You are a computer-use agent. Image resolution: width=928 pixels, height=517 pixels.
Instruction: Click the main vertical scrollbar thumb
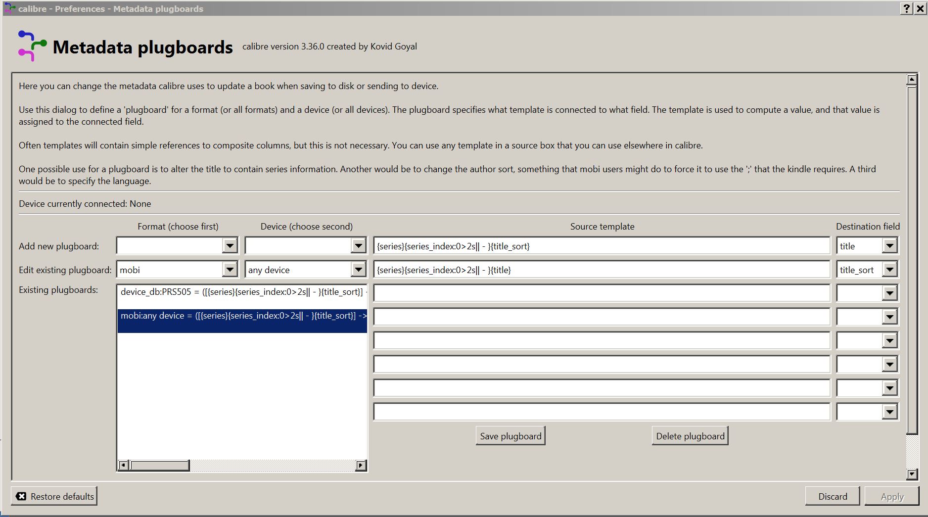(912, 260)
